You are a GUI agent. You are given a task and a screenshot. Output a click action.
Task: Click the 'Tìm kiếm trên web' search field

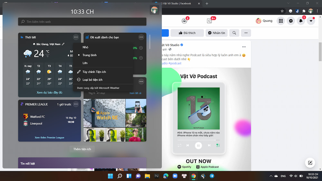[x=82, y=22]
